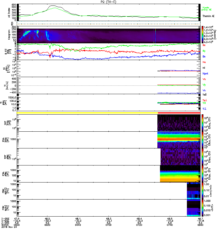The image size is (217, 231).
Task: Click the "[counts]" colorbar unit label
Action: (x=215, y=35)
